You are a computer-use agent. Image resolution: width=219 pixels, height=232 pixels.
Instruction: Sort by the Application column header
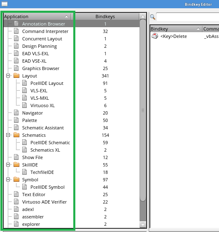37,16
